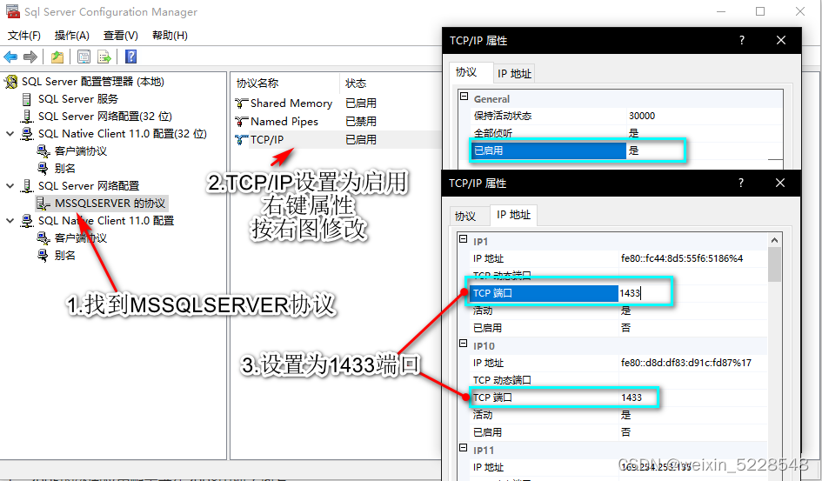Click the Up one level folder icon

57,57
